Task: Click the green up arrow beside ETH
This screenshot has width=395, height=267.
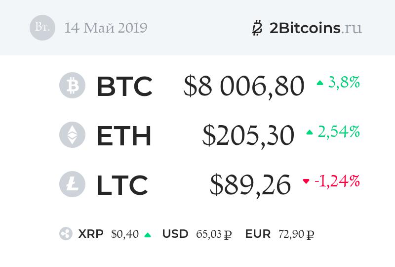Action: tap(310, 133)
